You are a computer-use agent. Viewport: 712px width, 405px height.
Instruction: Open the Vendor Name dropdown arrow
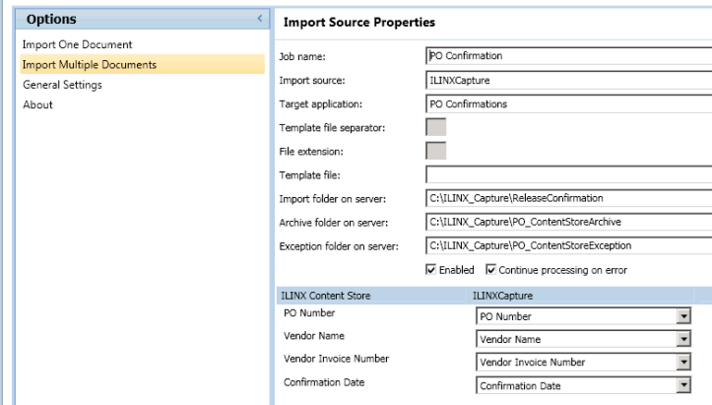pyautogui.click(x=682, y=340)
